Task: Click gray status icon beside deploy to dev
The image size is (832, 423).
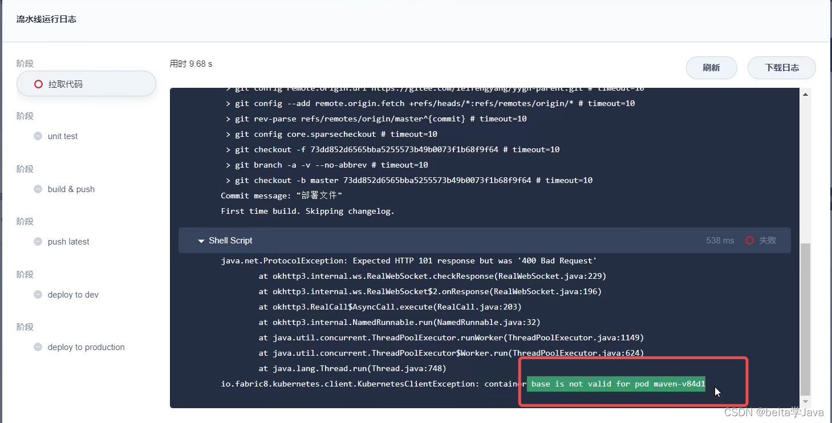Action: pyautogui.click(x=38, y=295)
